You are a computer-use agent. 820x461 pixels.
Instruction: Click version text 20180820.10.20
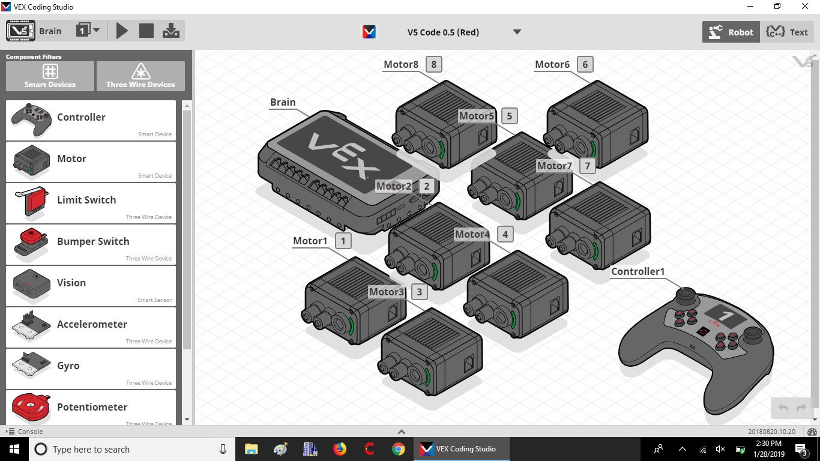point(771,432)
